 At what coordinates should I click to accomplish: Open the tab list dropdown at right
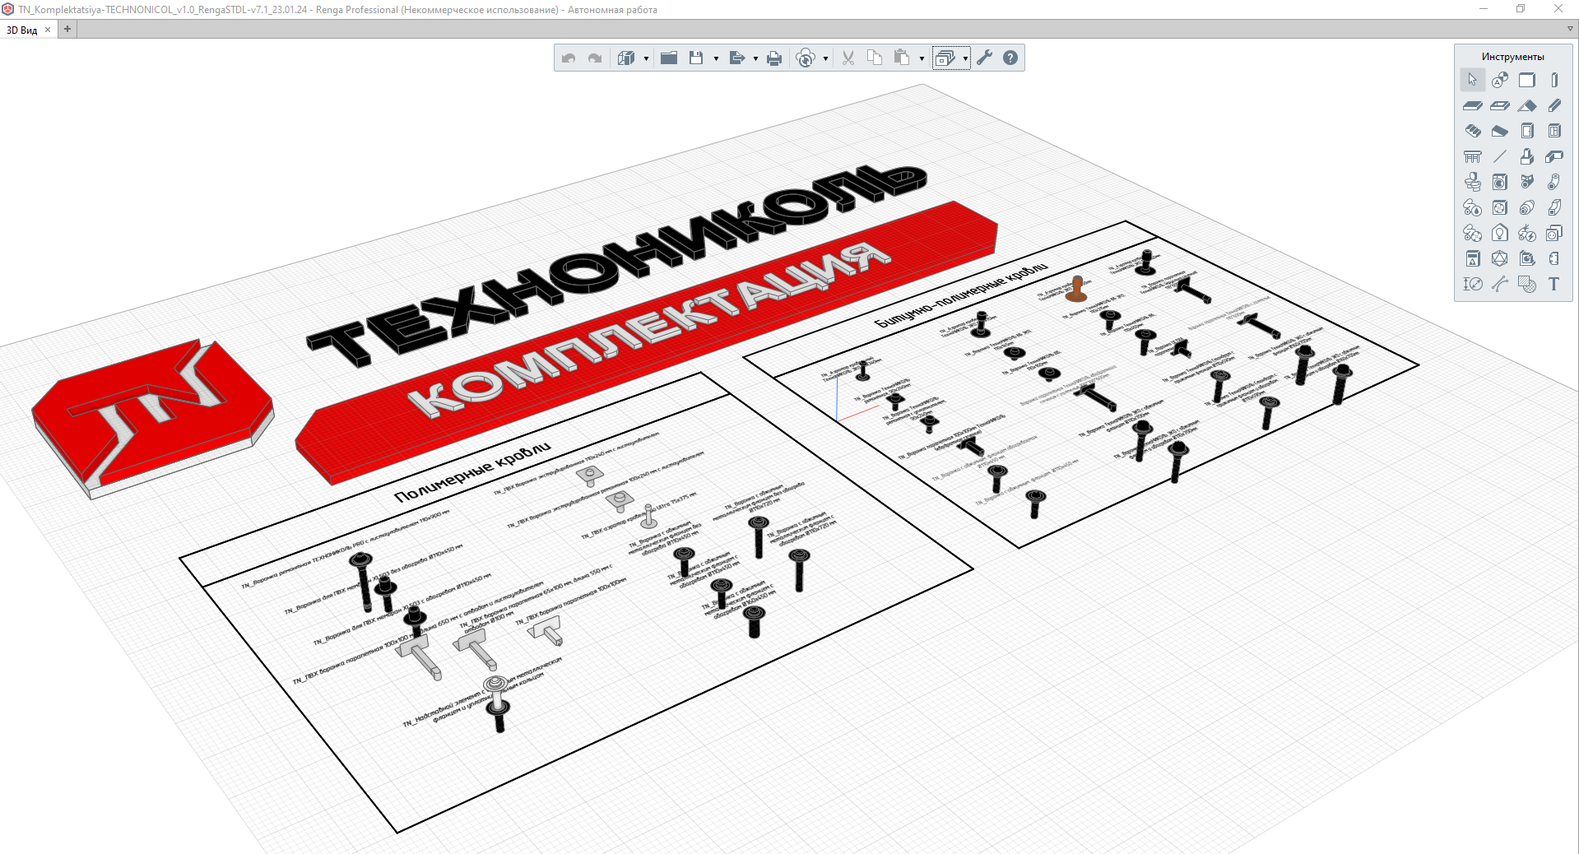click(x=1570, y=29)
